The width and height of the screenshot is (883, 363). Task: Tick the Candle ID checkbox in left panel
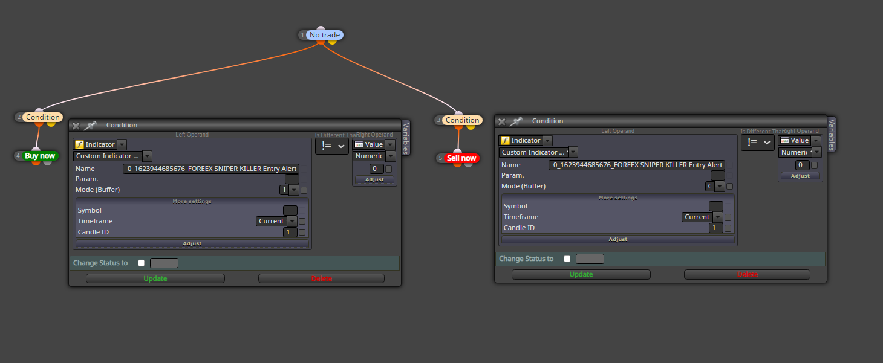click(x=302, y=233)
